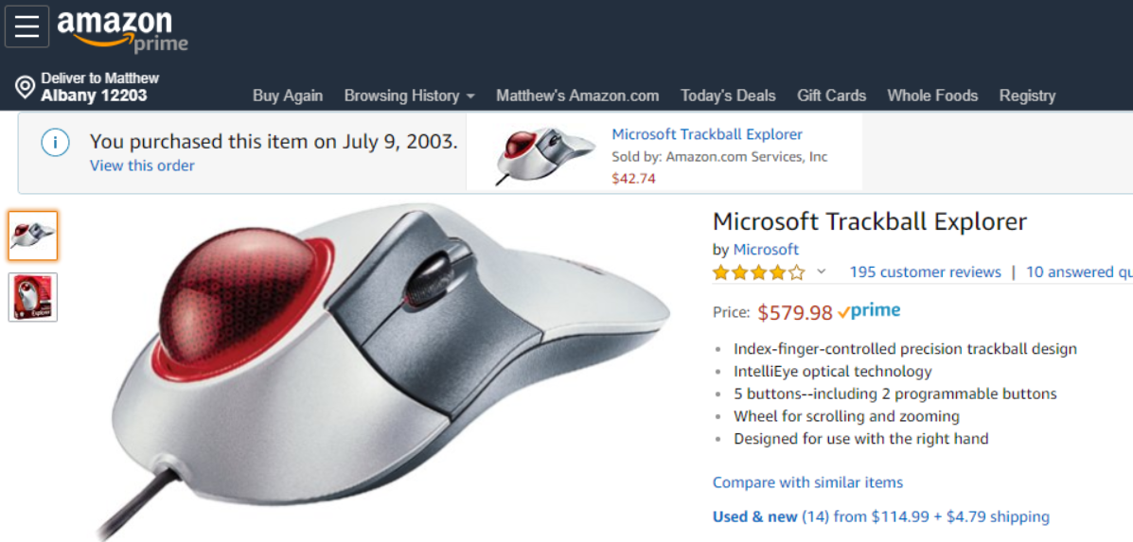
Task: Click Compare with similar items
Action: pyautogui.click(x=807, y=482)
